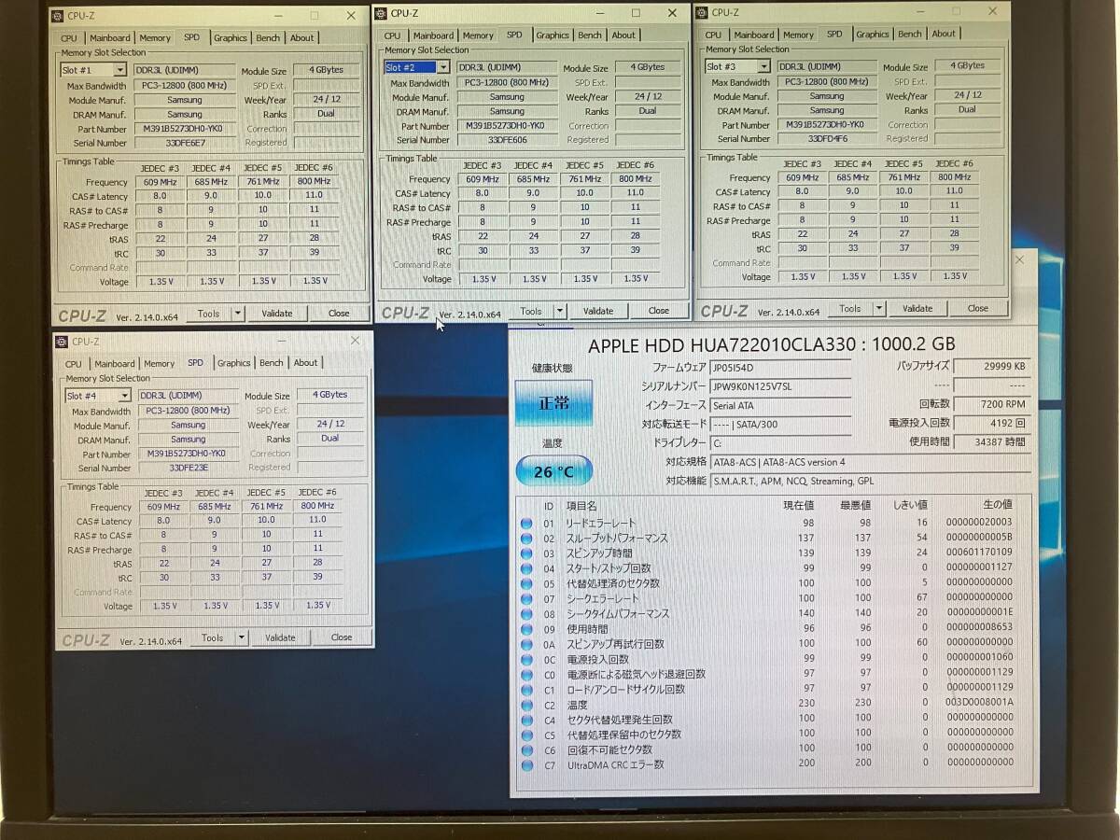Click serial number field JPW9K0N125V7SL
This screenshot has height=840, width=1120.
point(780,386)
